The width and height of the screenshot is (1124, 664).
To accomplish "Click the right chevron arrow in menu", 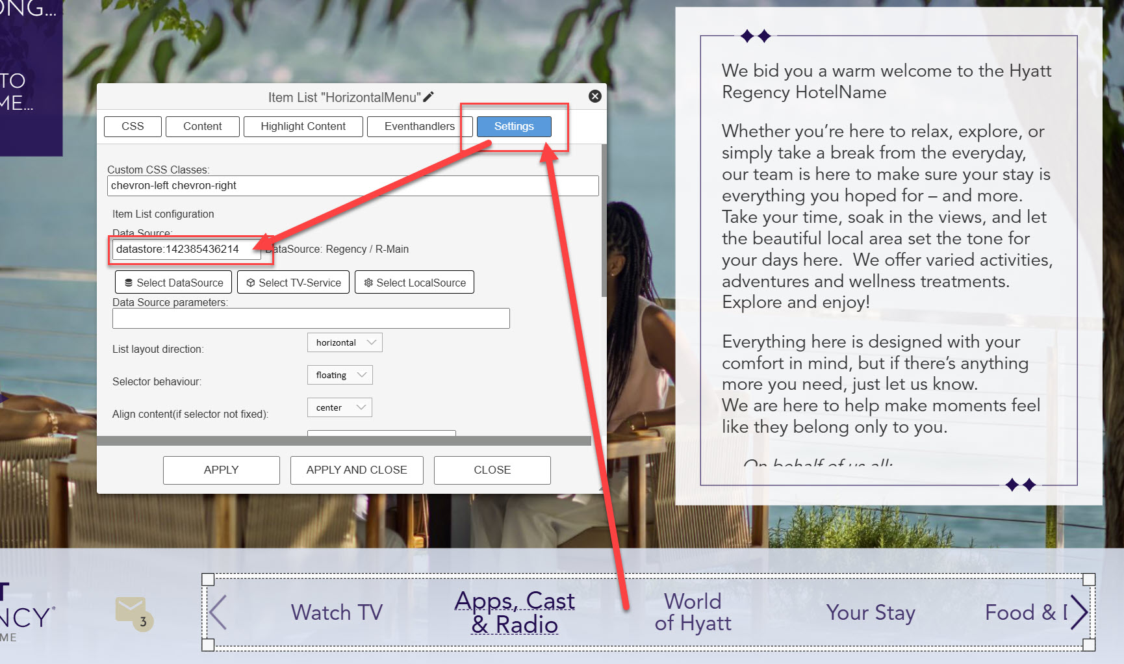I will 1079,612.
